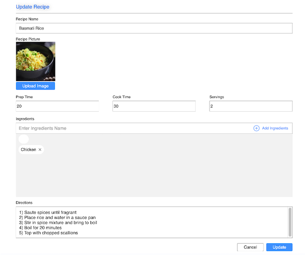Click the Recipe Name label
This screenshot has width=305, height=255.
pos(27,19)
